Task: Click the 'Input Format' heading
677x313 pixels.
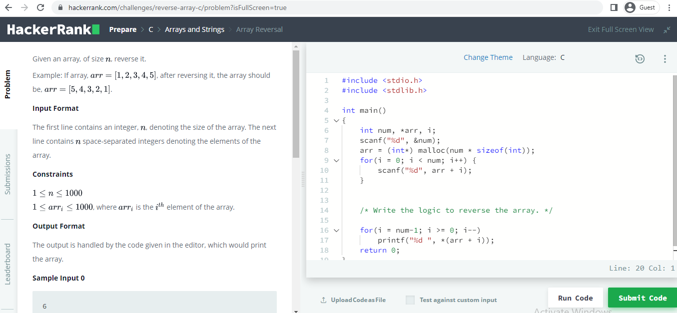Action: (55, 108)
